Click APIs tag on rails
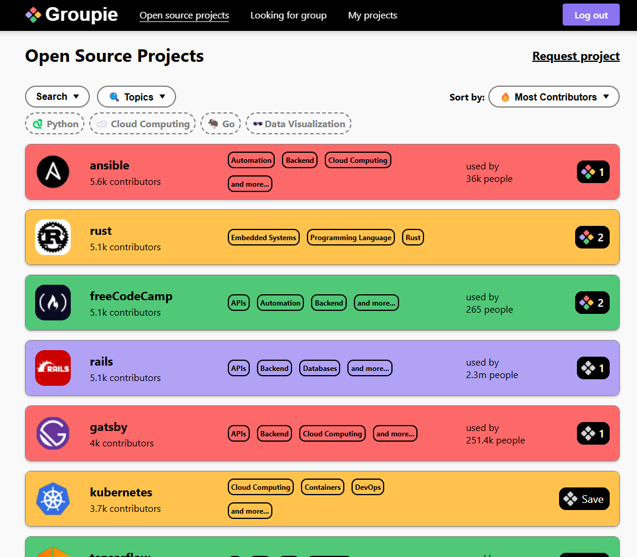The image size is (637, 557). [x=239, y=368]
